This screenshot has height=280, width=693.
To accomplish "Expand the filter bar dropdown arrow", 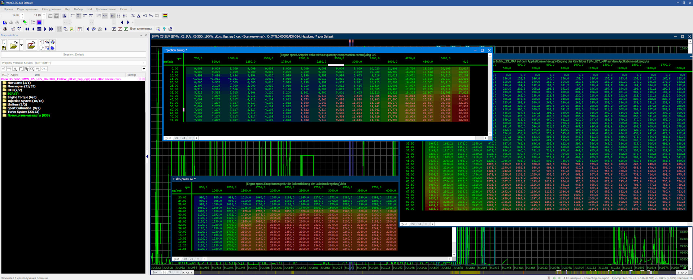I will pyautogui.click(x=144, y=69).
